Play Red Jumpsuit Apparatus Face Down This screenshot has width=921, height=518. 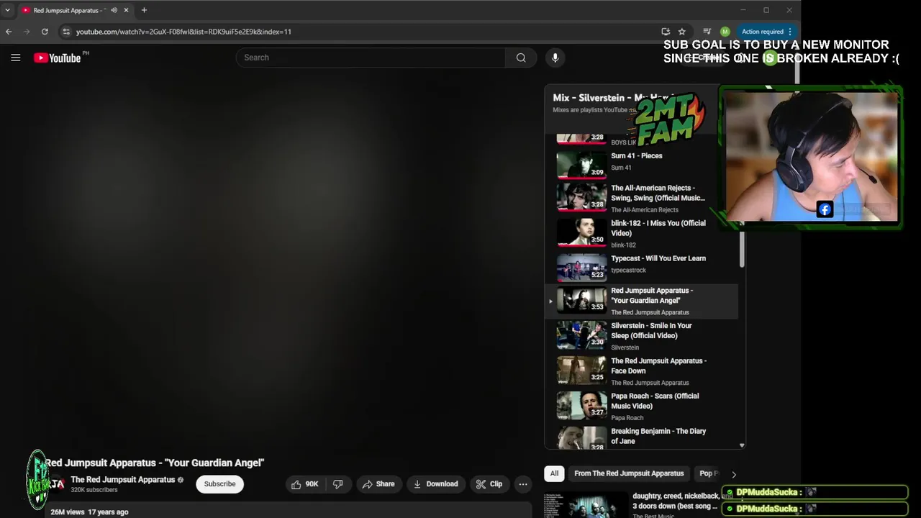(x=640, y=371)
